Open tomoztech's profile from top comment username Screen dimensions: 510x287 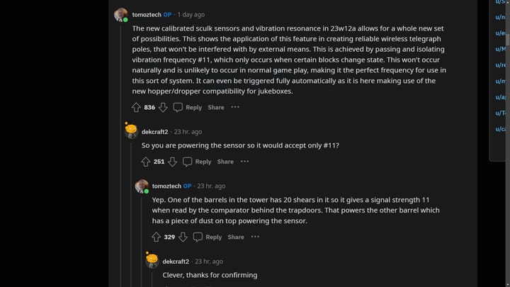[147, 14]
